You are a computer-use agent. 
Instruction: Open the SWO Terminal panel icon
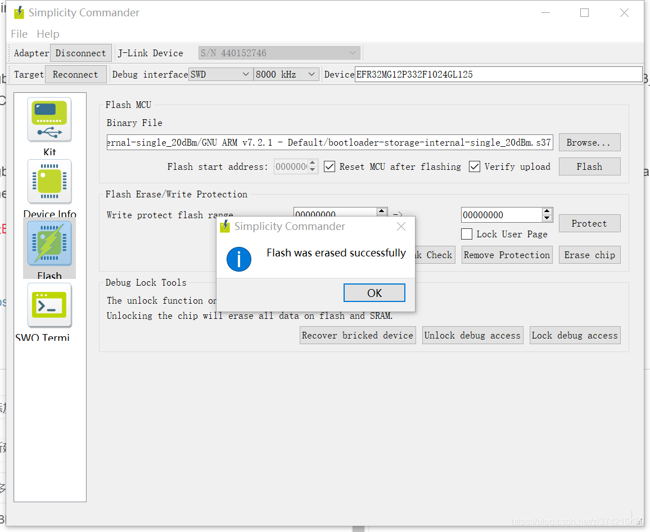[x=49, y=305]
